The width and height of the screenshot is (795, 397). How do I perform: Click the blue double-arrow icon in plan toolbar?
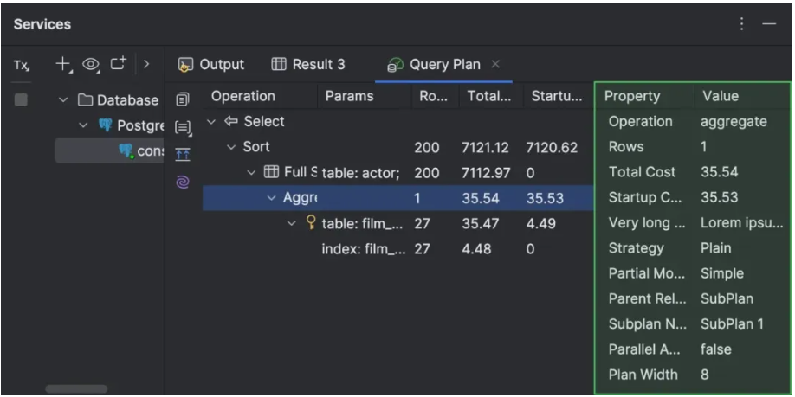184,153
